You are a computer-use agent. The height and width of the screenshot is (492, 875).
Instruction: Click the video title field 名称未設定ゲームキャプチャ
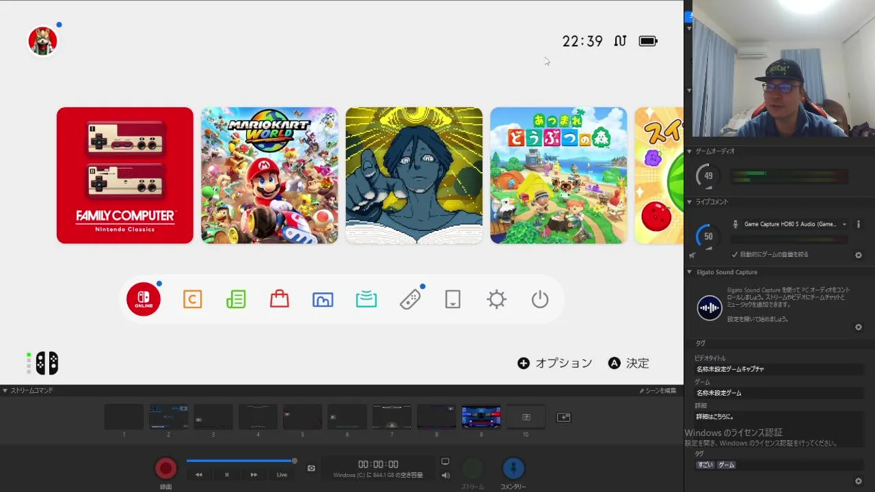coord(778,369)
